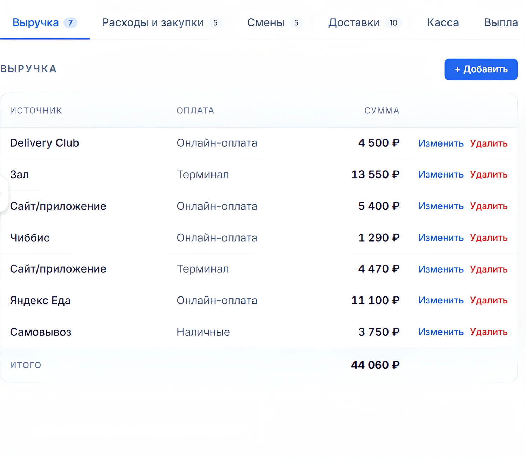Image resolution: width=526 pixels, height=461 pixels.
Task: Select the Delivery Club source name
Action: coord(45,143)
